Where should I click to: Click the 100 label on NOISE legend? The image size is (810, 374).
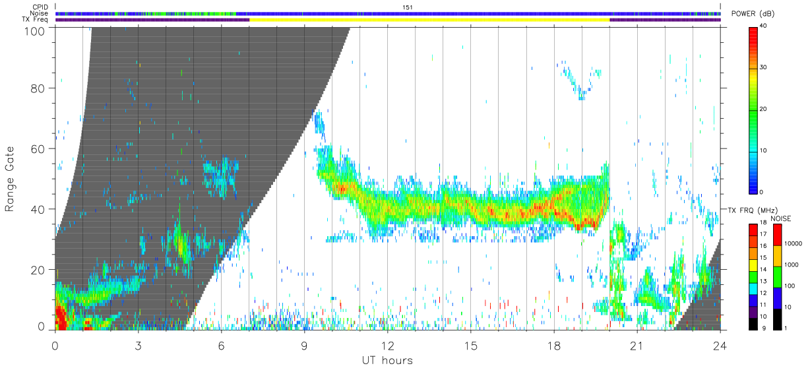point(789,286)
